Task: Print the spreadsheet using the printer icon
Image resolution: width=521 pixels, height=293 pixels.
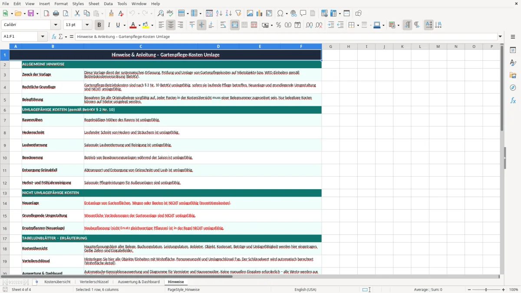Action: pos(56,13)
